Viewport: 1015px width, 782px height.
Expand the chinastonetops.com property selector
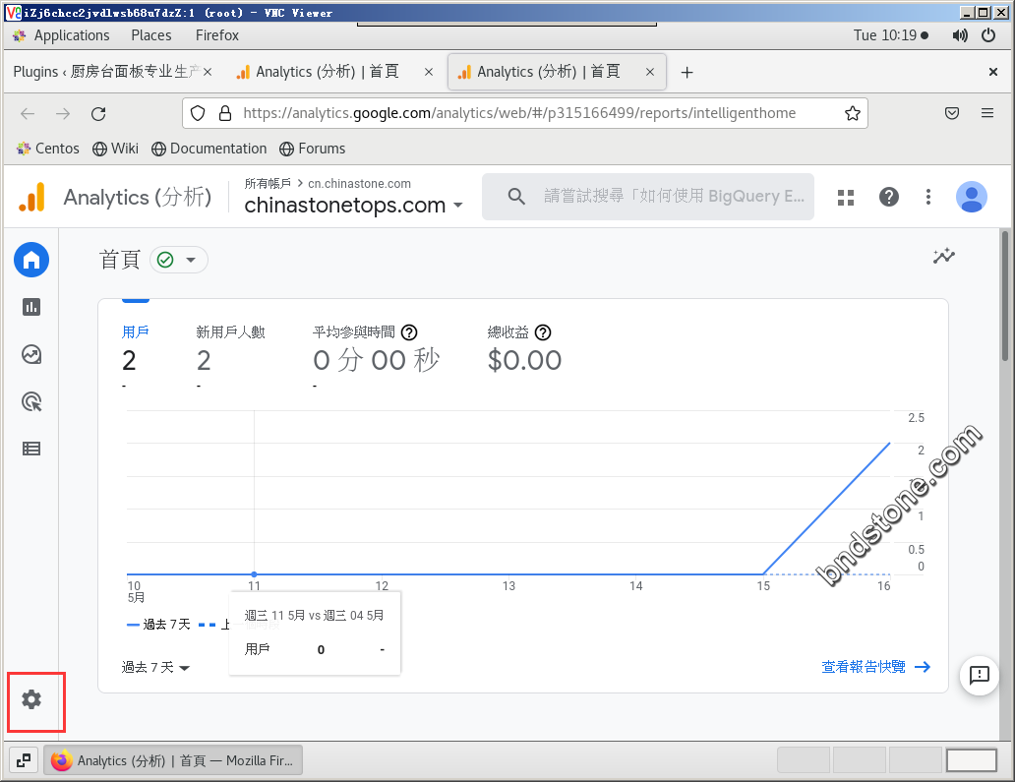[353, 206]
